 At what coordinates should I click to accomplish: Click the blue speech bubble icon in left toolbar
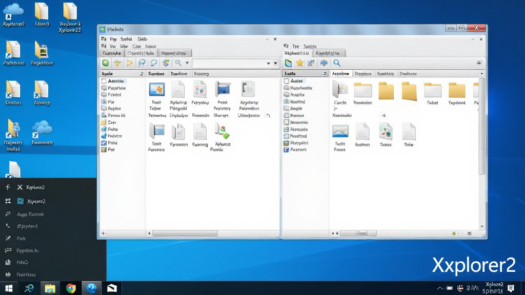(142, 63)
